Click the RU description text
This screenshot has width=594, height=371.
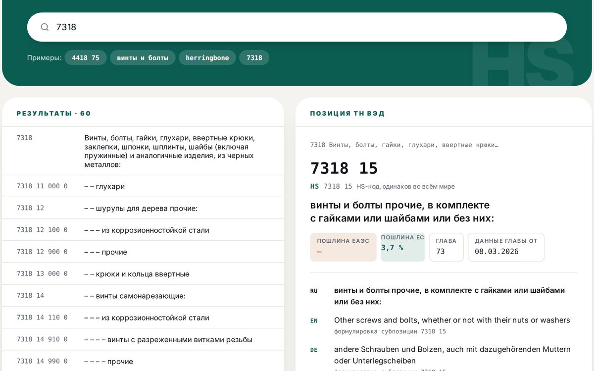pos(449,296)
